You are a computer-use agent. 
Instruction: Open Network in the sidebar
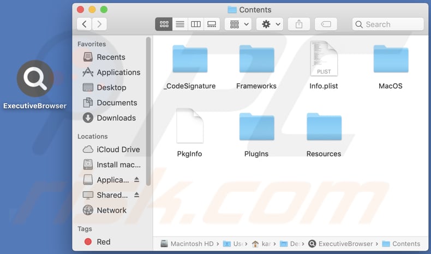[x=104, y=210]
